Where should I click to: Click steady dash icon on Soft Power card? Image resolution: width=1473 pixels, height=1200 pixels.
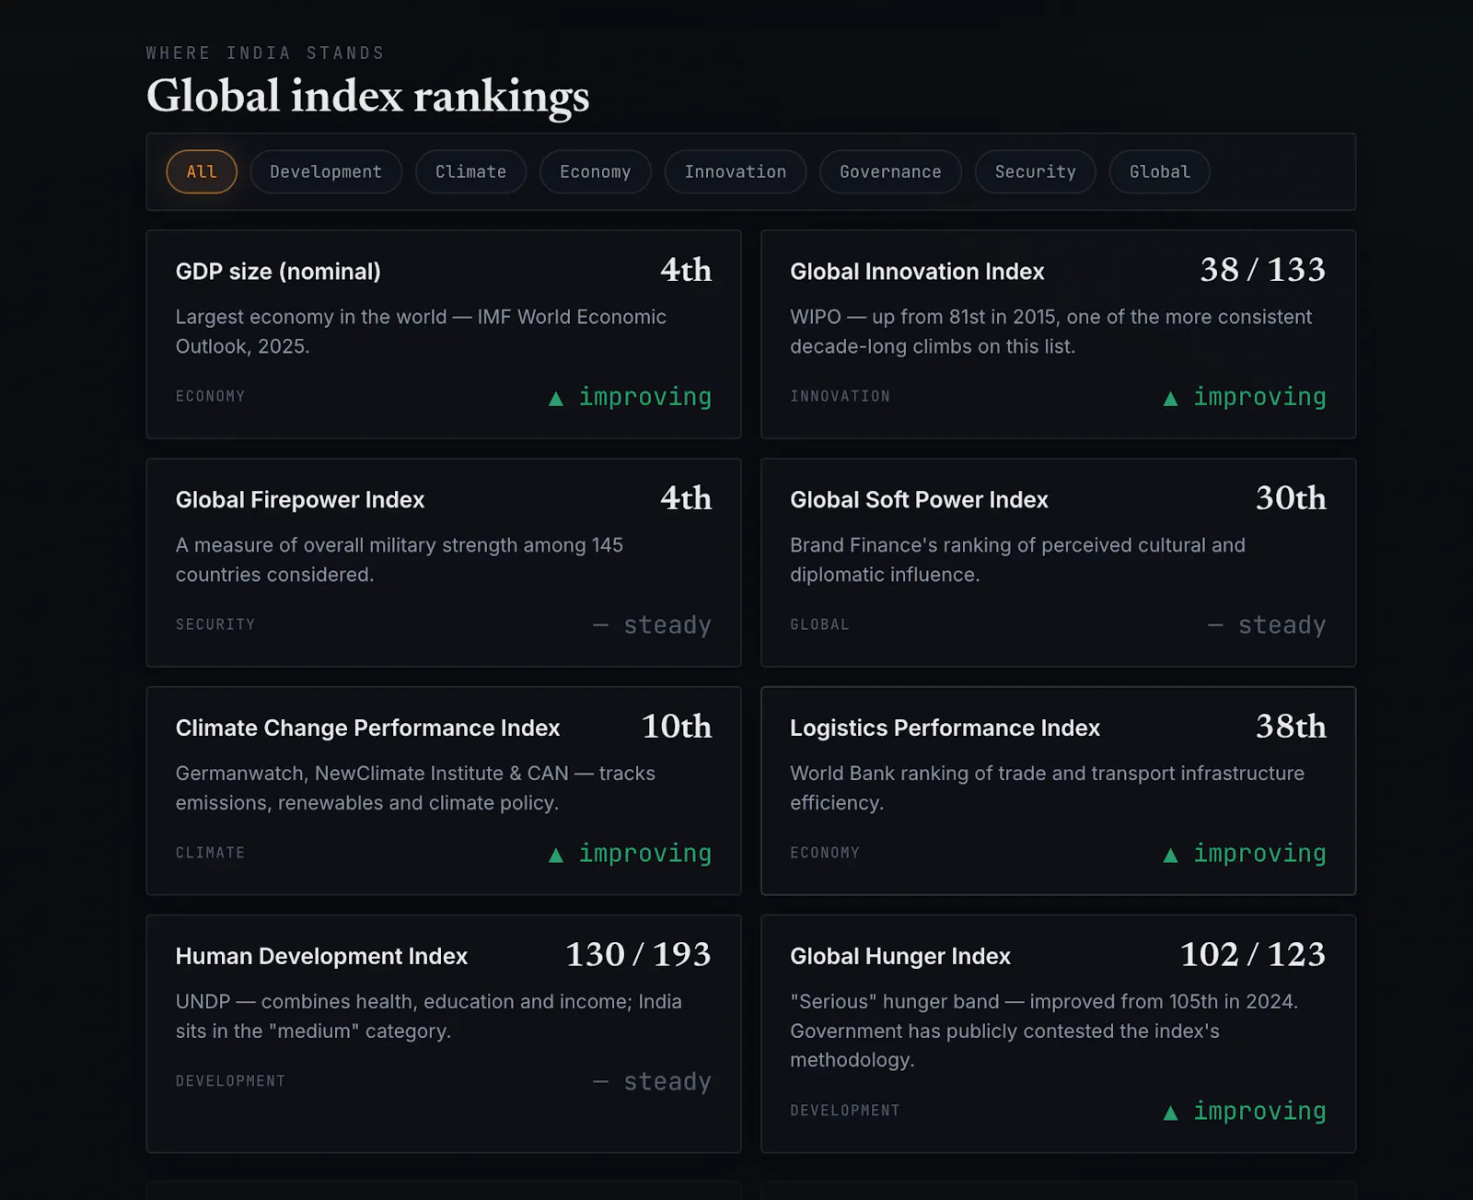pos(1215,625)
